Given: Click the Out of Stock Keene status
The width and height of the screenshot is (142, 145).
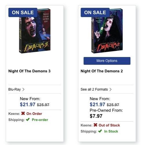Looking at the screenshot, I should (109, 125).
